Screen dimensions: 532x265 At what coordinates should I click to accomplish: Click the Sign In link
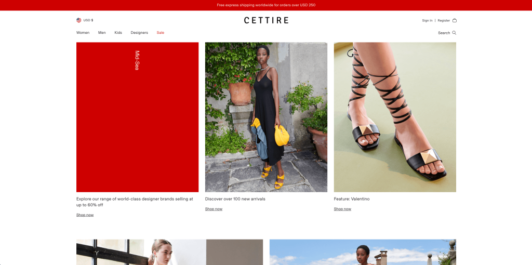tap(427, 21)
